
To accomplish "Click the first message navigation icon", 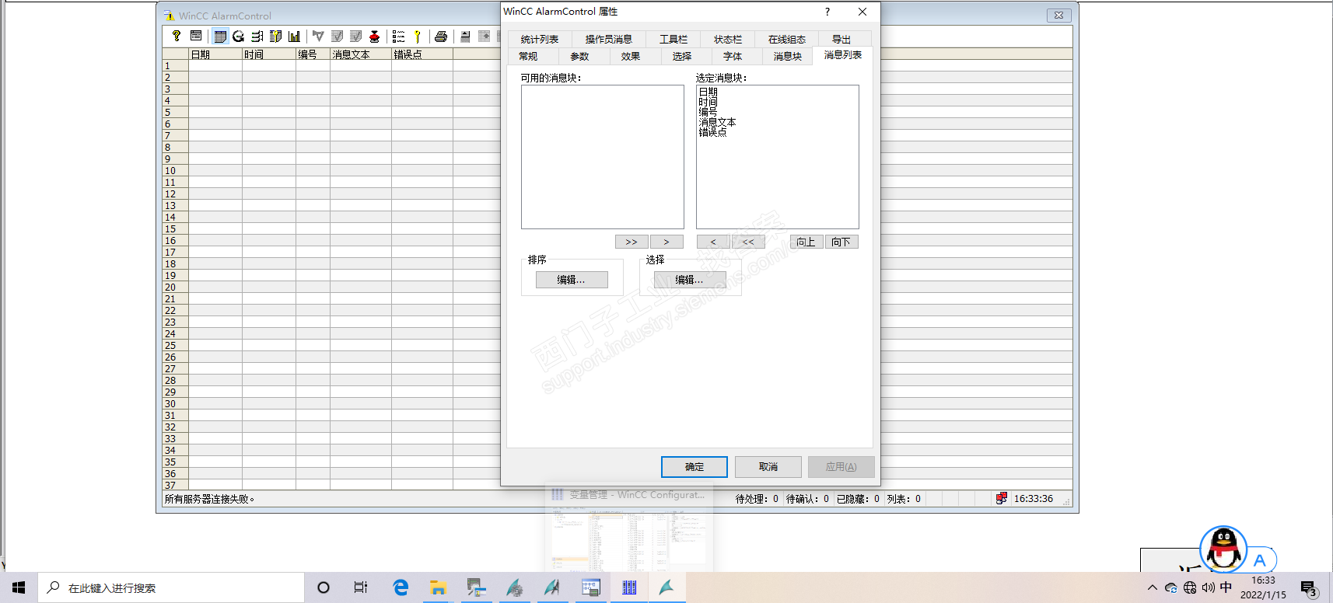I will click(x=465, y=36).
